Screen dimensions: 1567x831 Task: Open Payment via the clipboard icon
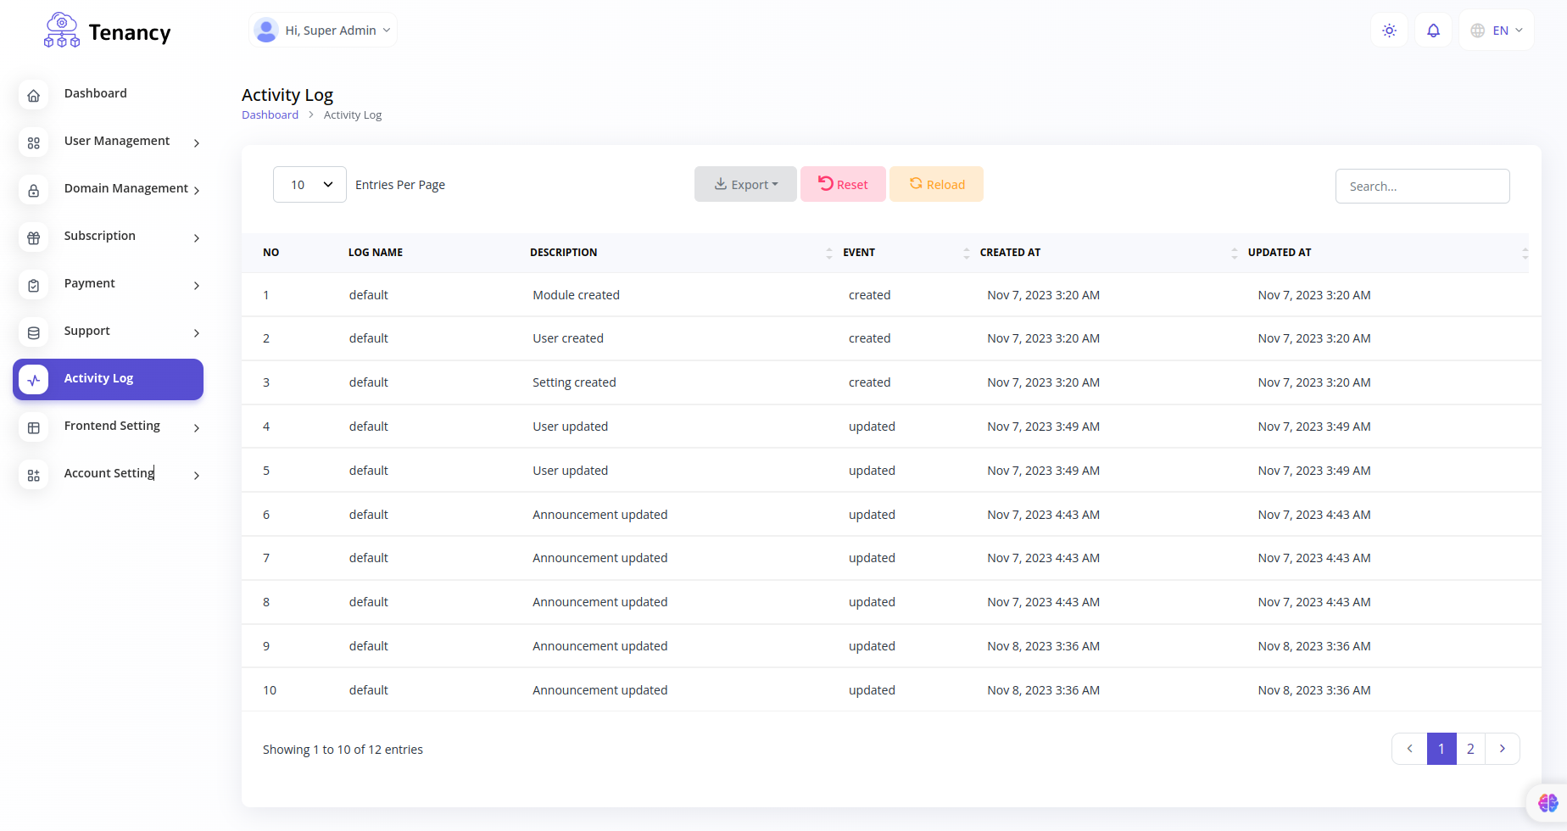(33, 286)
